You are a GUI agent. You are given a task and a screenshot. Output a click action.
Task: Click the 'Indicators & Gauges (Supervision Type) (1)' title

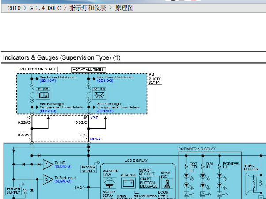62,58
